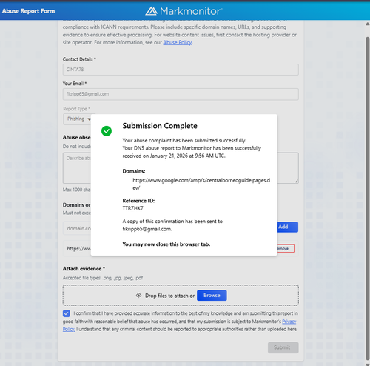The width and height of the screenshot is (370, 366).
Task: Click the Browse button to attach files
Action: (212, 296)
